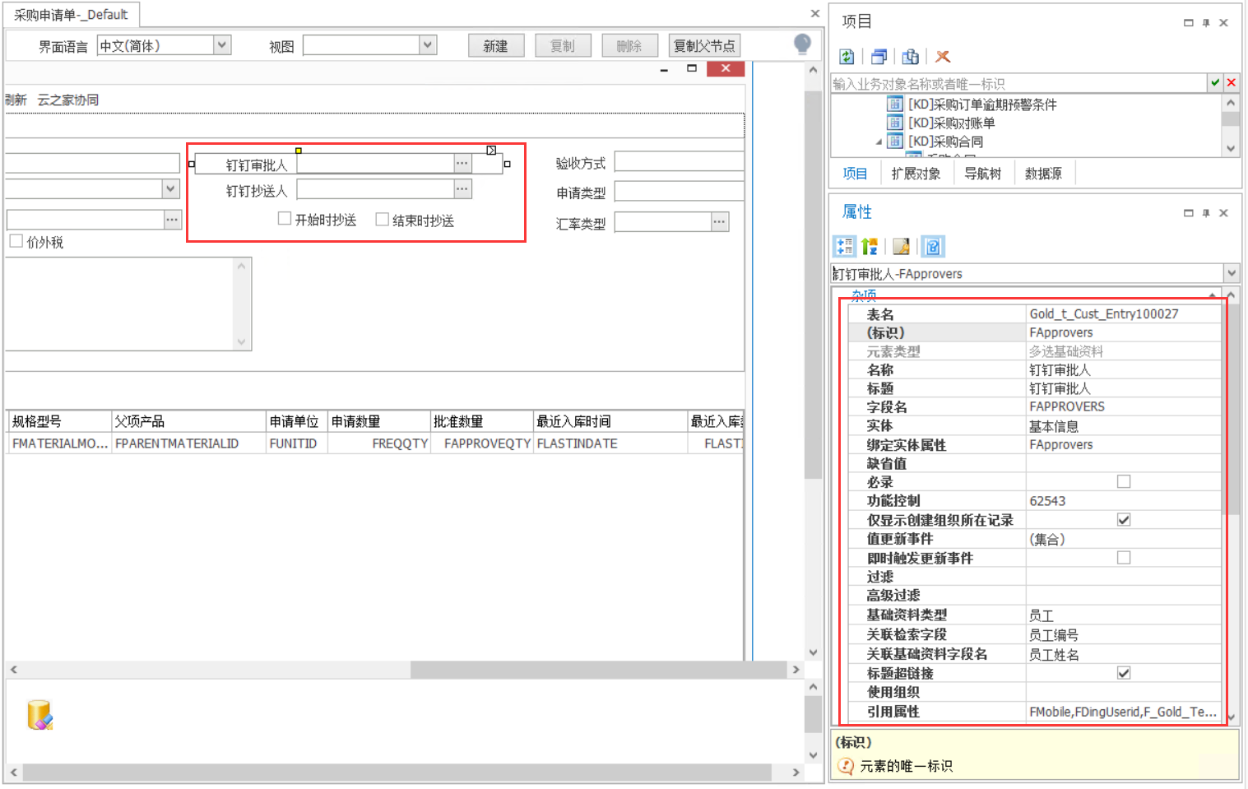
Task: Switch to the 扩展对象 tab
Action: [916, 174]
